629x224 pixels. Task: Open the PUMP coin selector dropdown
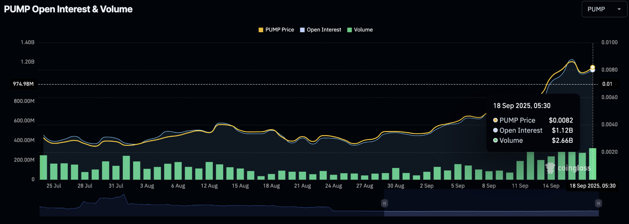point(604,9)
